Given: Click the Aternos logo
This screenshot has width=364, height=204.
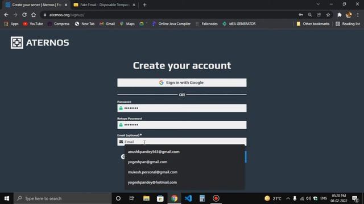Looking at the screenshot, I should 40,42.
